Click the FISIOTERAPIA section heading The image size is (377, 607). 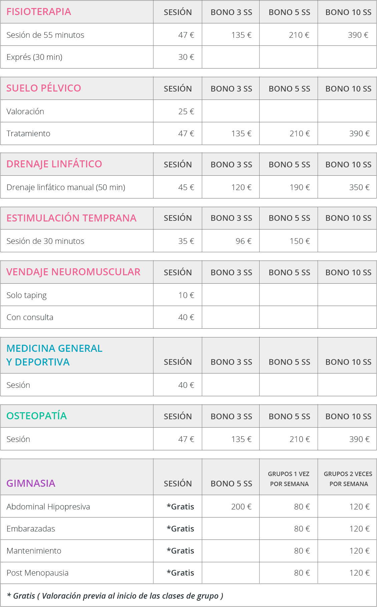coord(39,12)
